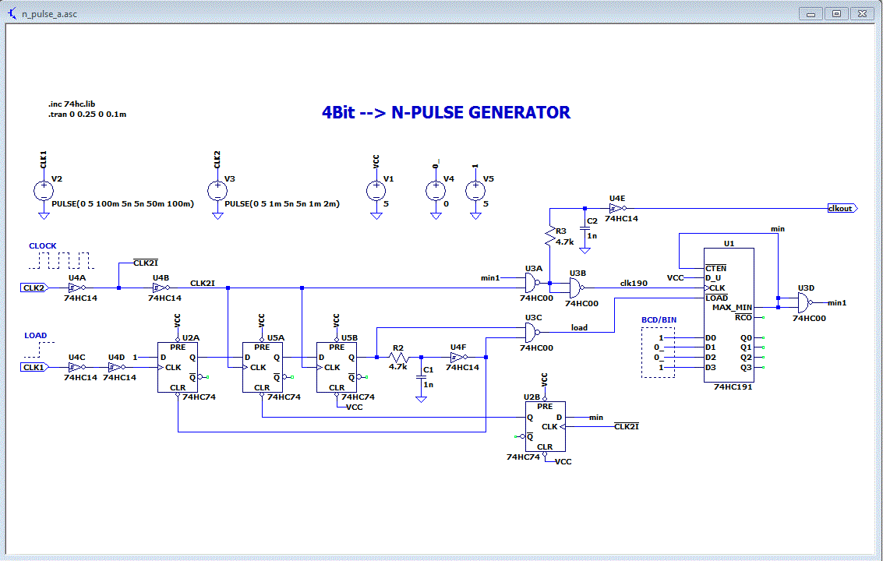This screenshot has height=561, width=883.
Task: Select the U1 74HC191 counter block
Action: point(729,316)
